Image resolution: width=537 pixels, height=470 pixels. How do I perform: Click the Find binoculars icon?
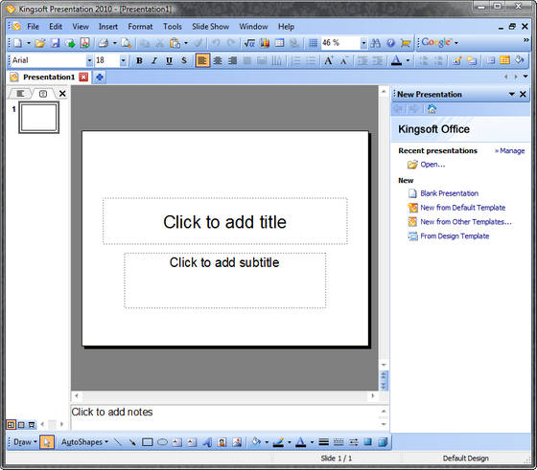376,43
